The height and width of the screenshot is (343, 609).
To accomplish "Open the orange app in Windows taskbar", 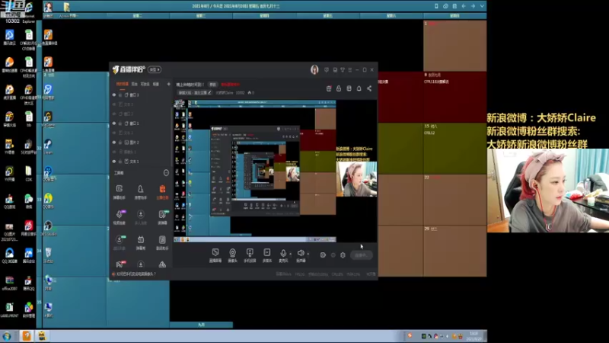I will (27, 335).
